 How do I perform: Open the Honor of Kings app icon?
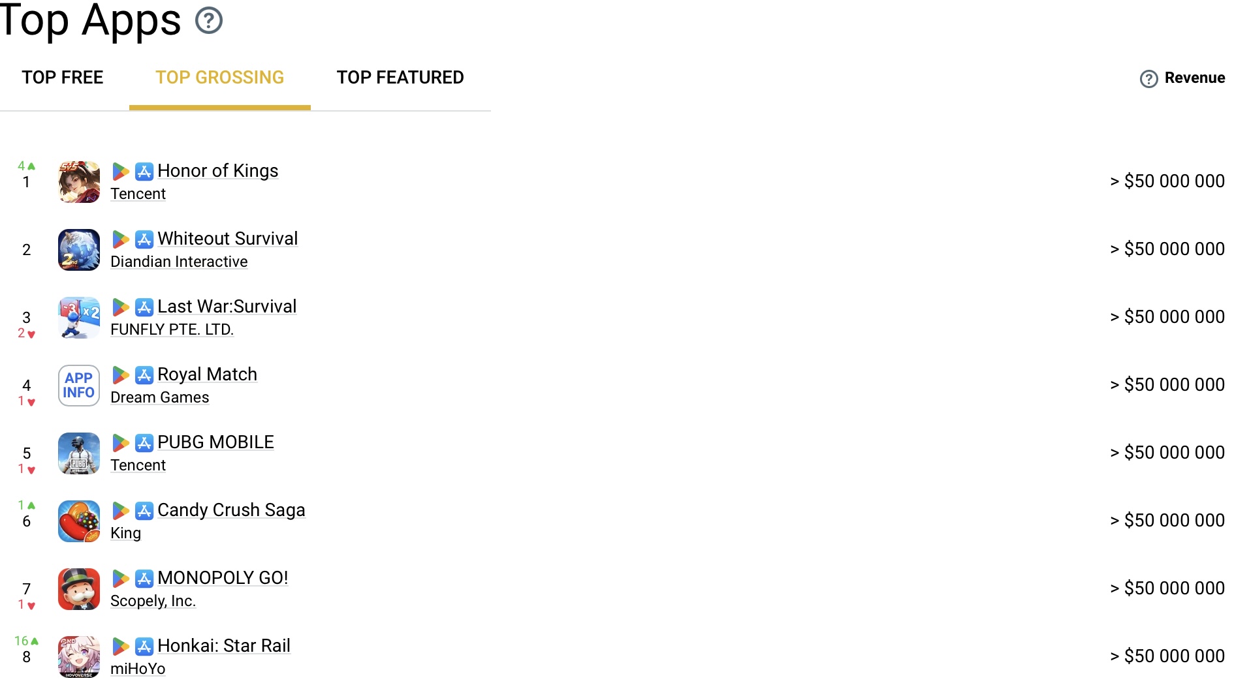pyautogui.click(x=79, y=182)
